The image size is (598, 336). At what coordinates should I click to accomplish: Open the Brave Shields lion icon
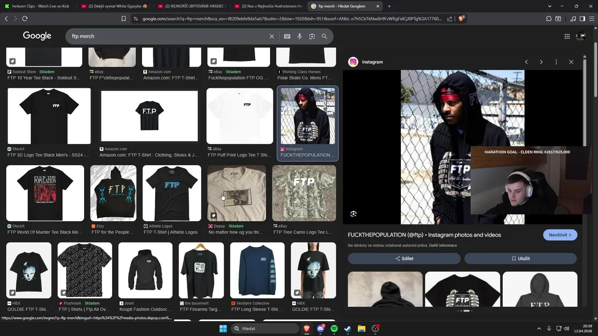pyautogui.click(x=461, y=19)
